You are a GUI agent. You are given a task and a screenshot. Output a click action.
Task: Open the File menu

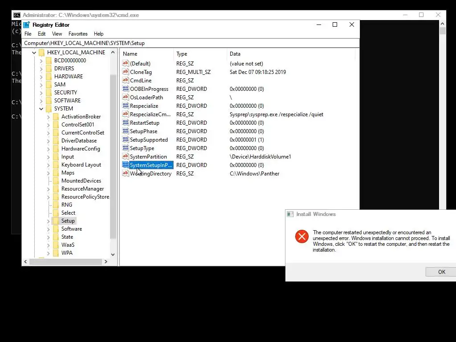pyautogui.click(x=28, y=34)
